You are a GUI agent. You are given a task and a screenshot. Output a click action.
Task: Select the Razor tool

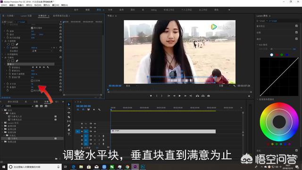(x=69, y=117)
